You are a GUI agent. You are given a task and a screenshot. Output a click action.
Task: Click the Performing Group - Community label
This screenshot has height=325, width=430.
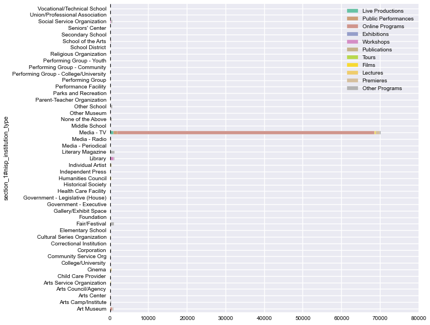tap(67, 67)
